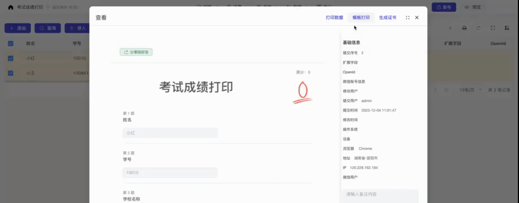Click the fullscreen icon in the background table toolbar
Viewport: 519px width, 203px height.
492,28
